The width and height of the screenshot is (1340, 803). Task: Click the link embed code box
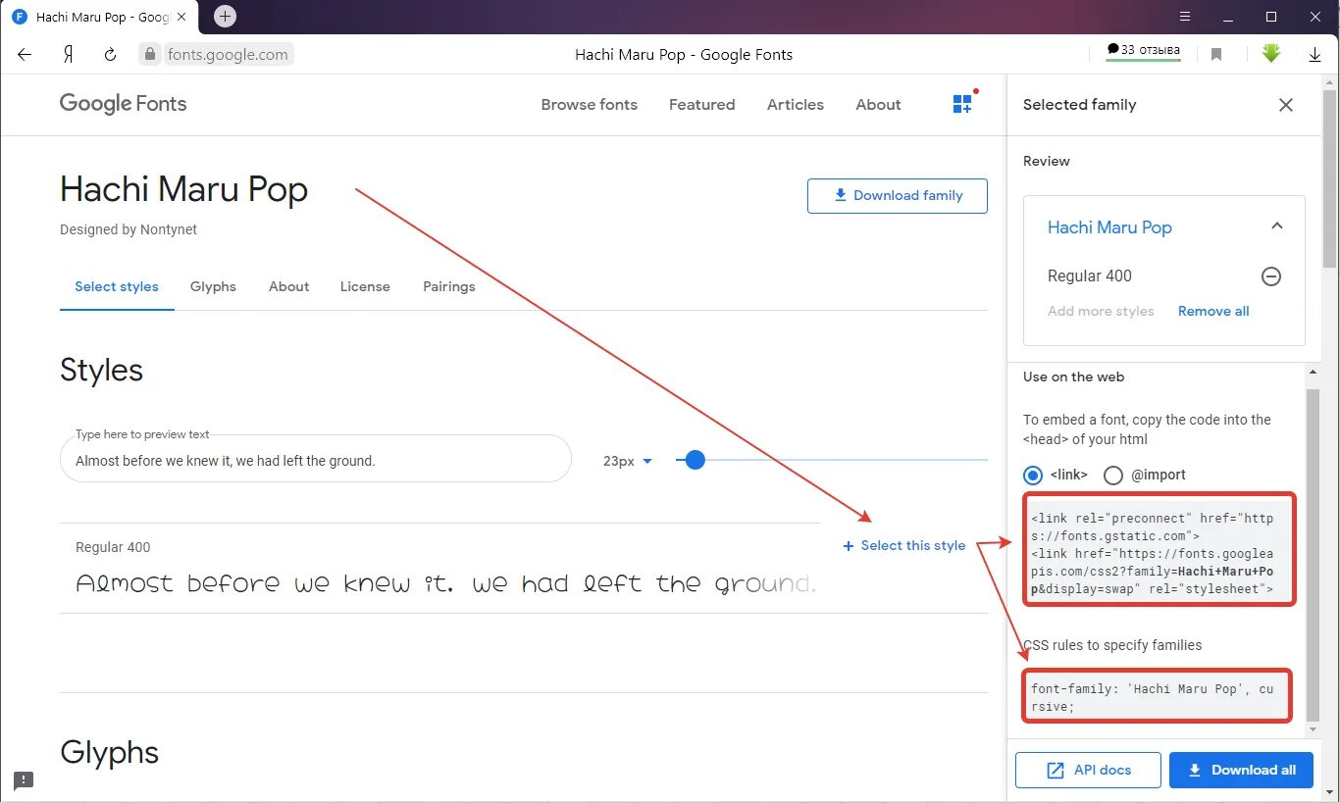tap(1160, 549)
